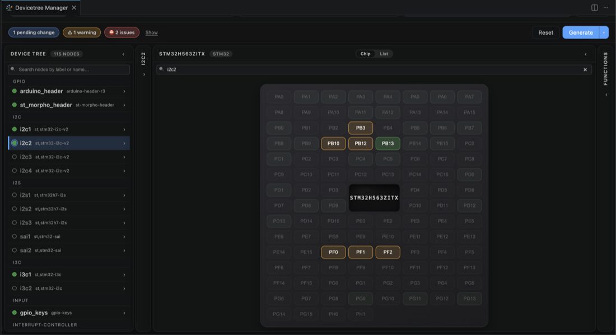Select the sai2 tree node
The width and height of the screenshot is (616, 335).
click(69, 250)
